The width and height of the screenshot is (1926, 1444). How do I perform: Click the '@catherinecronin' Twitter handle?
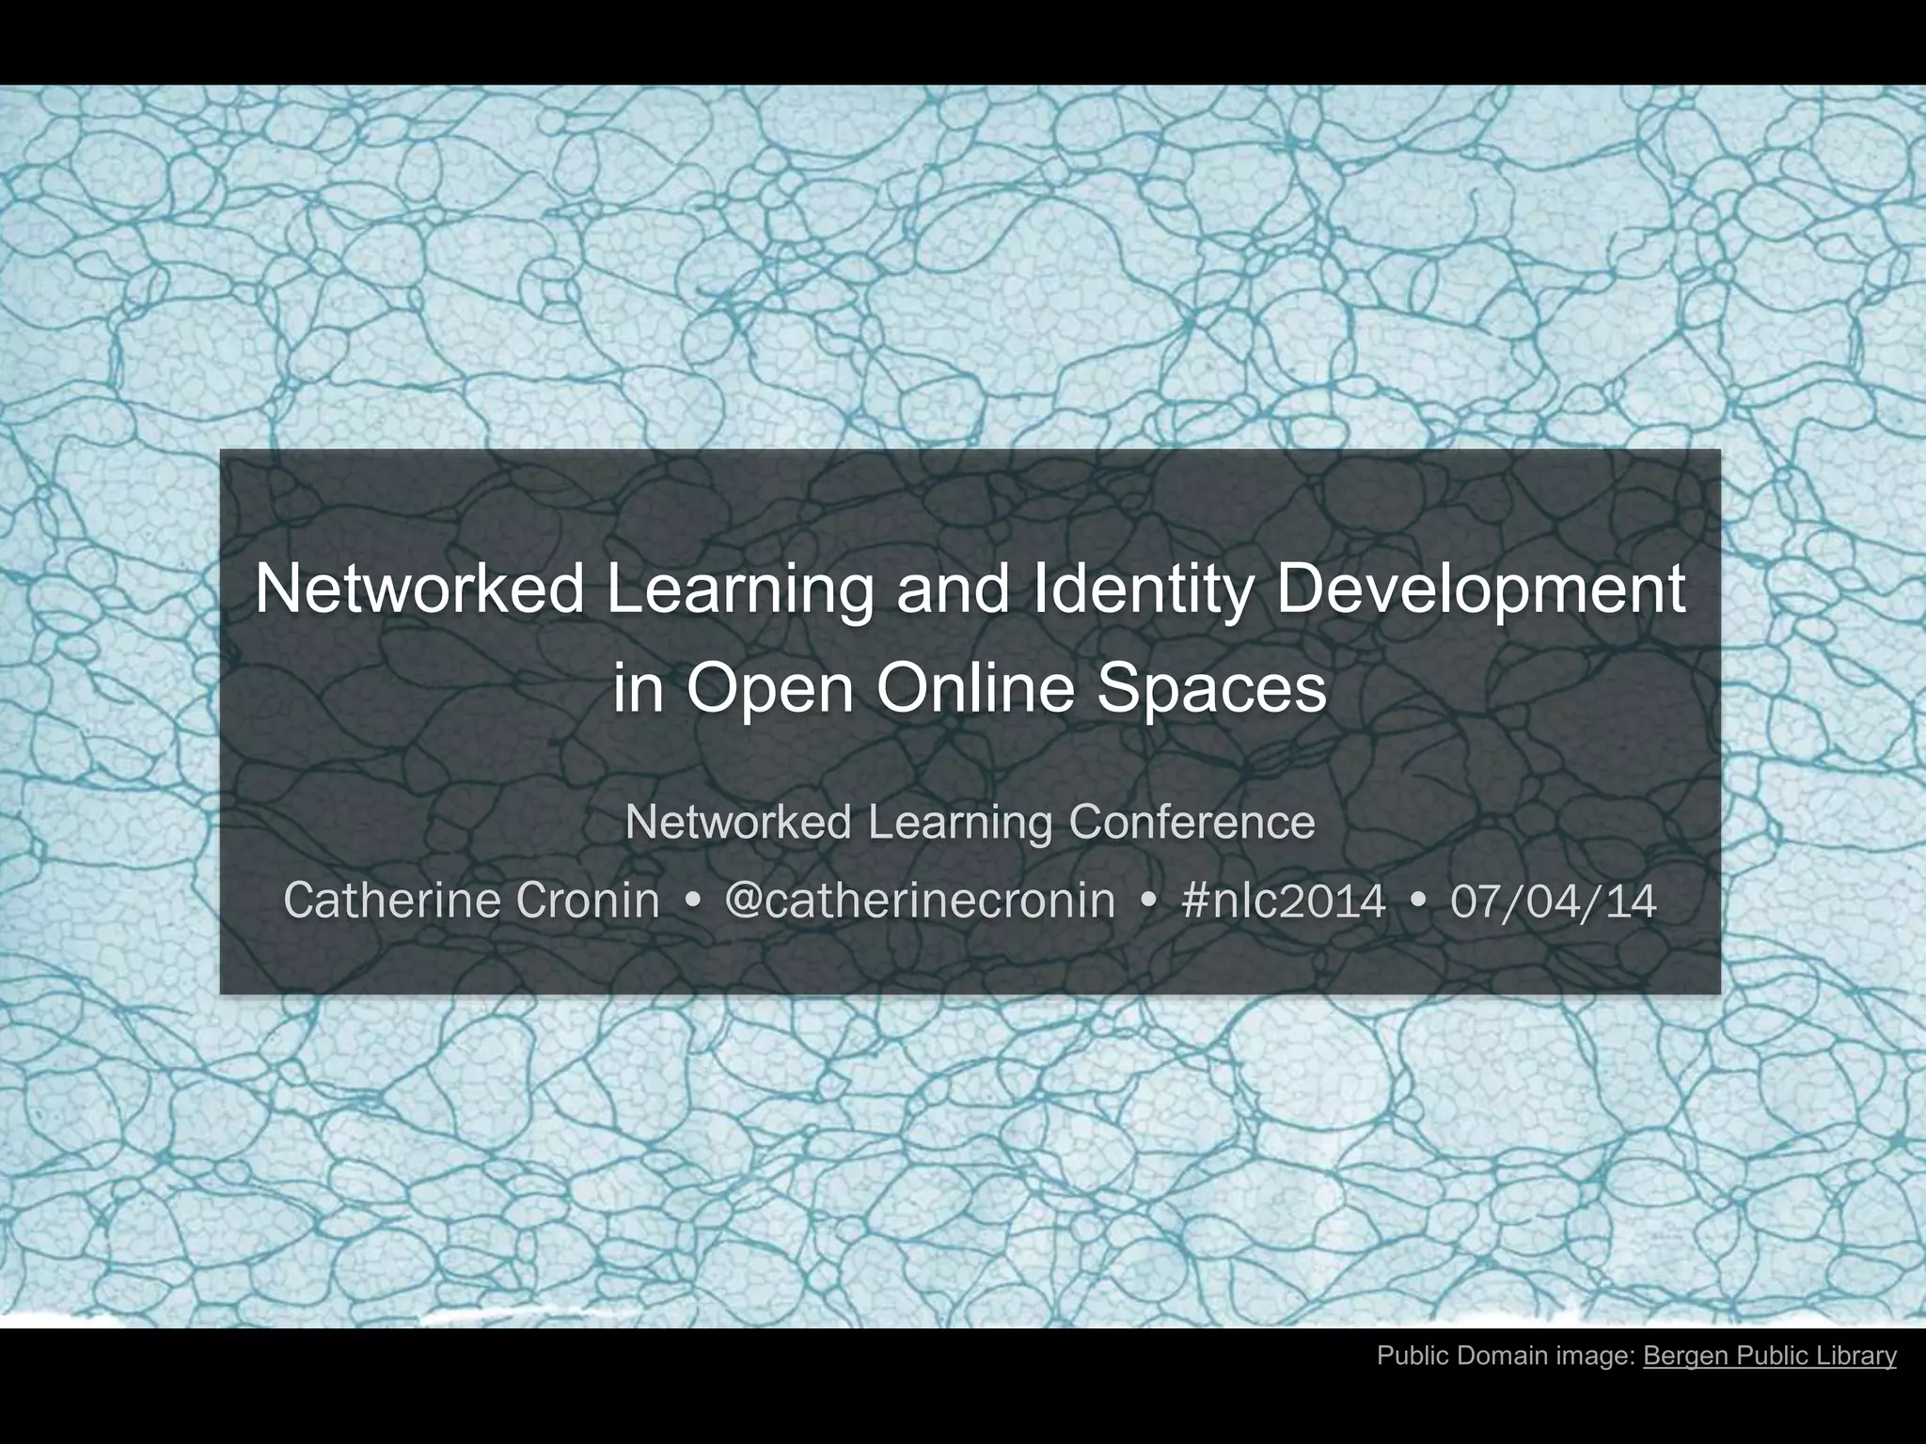[x=920, y=901]
